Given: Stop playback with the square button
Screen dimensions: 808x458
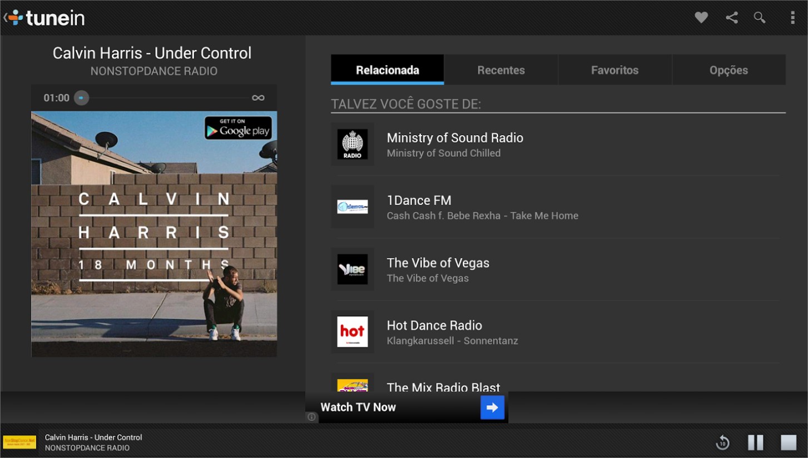Looking at the screenshot, I should (x=789, y=442).
